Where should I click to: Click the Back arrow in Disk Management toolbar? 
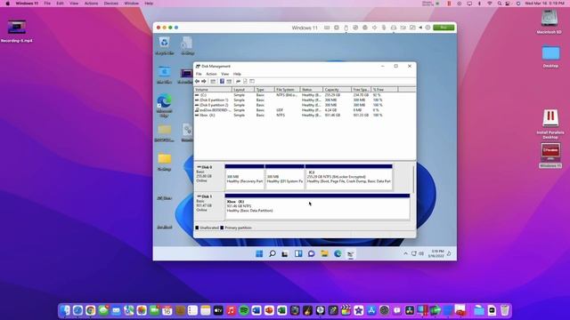tap(197, 81)
